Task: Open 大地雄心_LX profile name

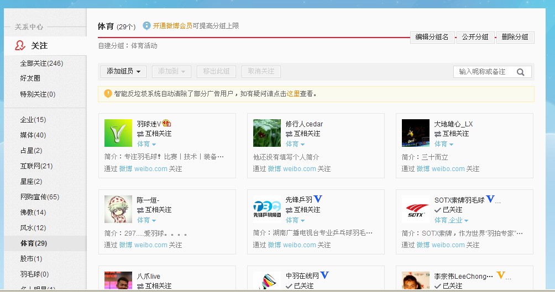Action: pos(453,124)
